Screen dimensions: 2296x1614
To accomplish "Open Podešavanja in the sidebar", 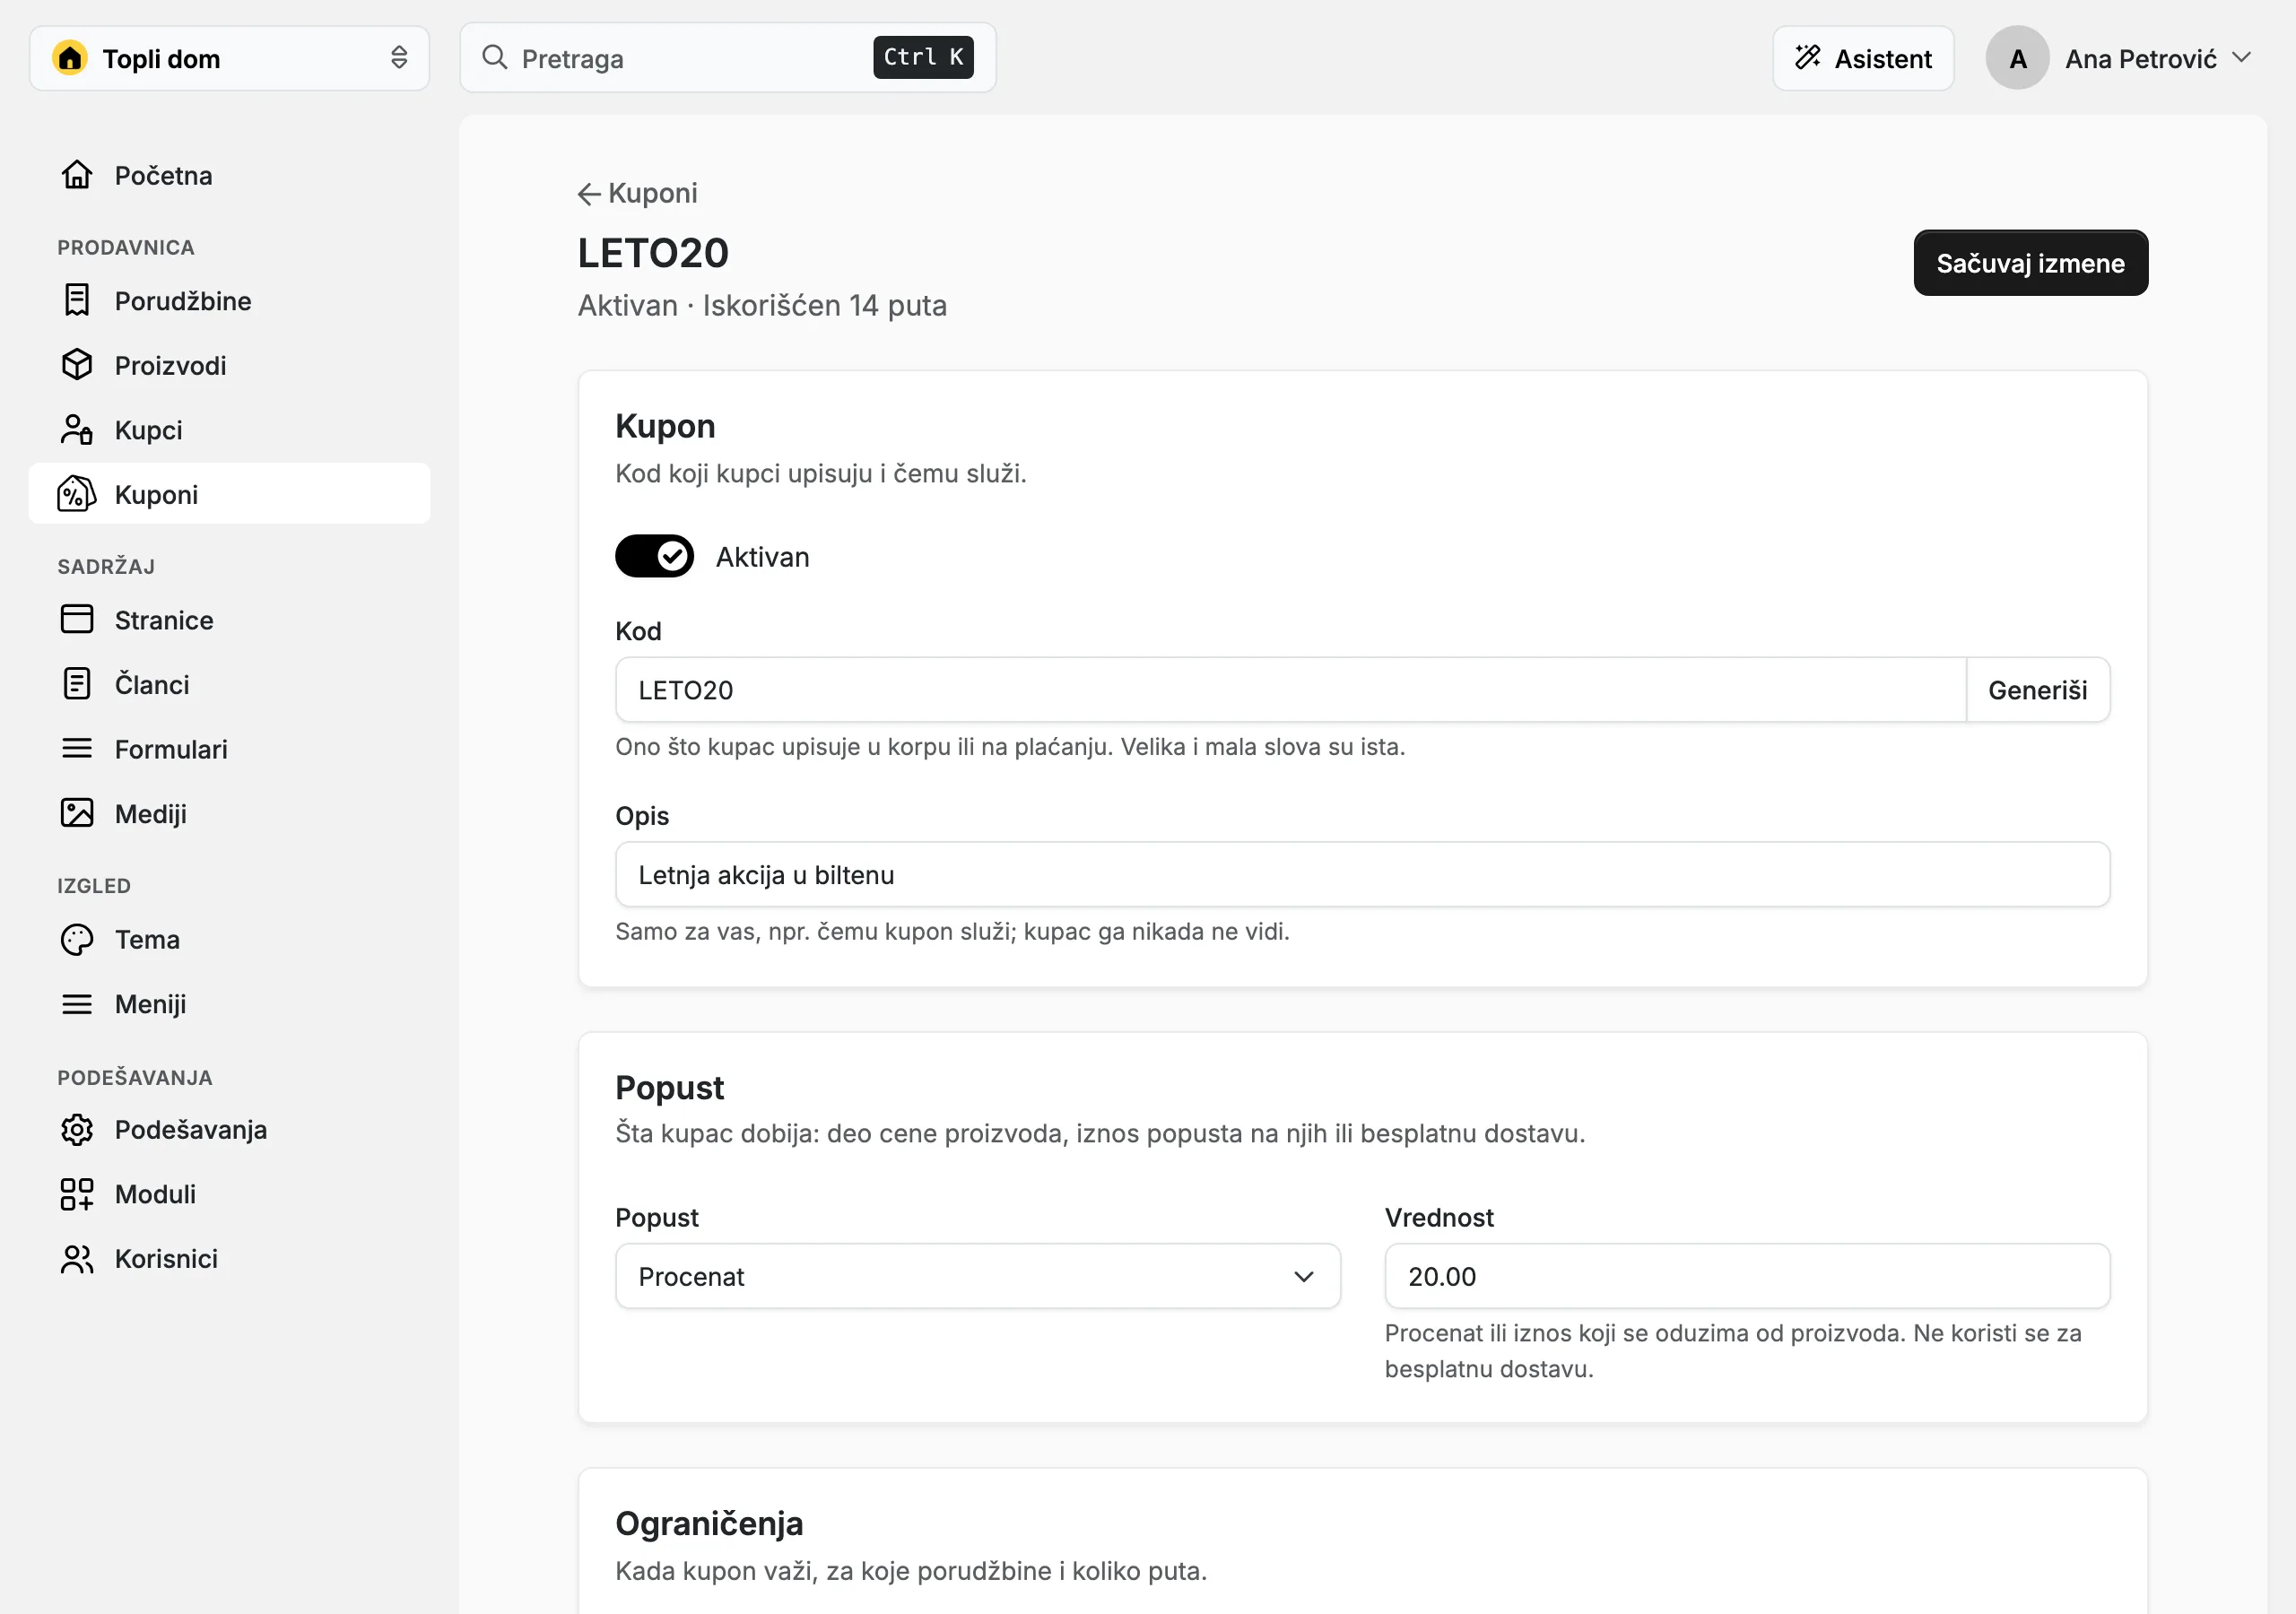I will (230, 1129).
